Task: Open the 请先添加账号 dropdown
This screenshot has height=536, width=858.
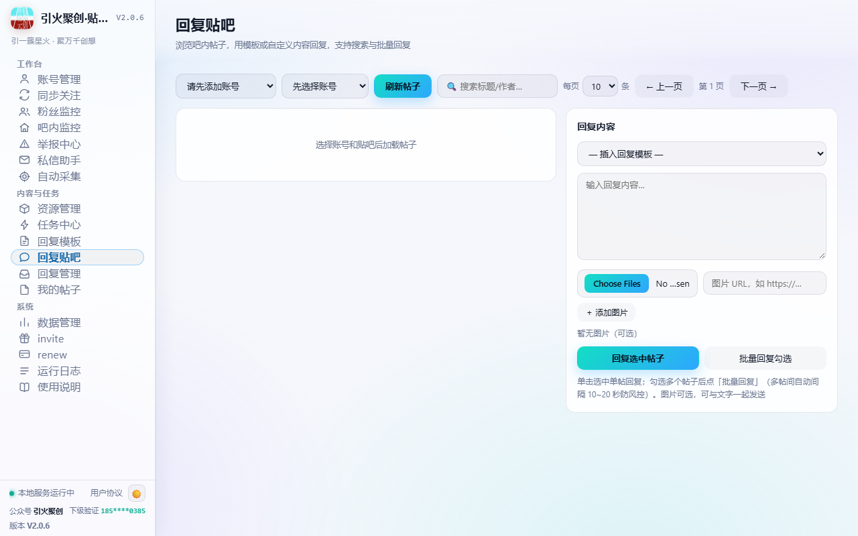Action: coord(226,86)
